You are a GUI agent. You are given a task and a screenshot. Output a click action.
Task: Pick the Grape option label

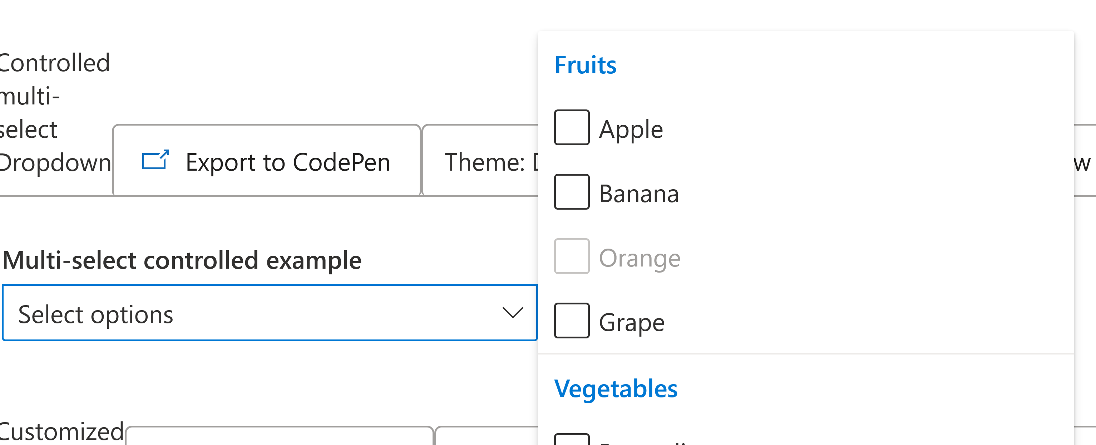point(631,322)
